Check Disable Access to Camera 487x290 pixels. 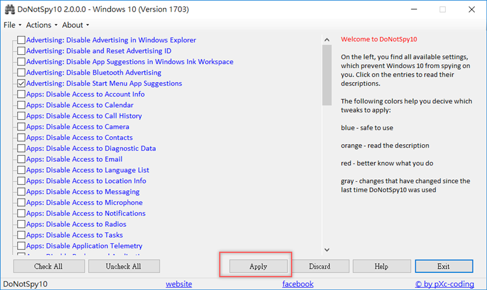tap(21, 127)
